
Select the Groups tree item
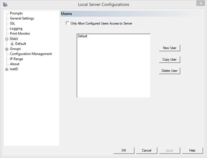coord(15,49)
